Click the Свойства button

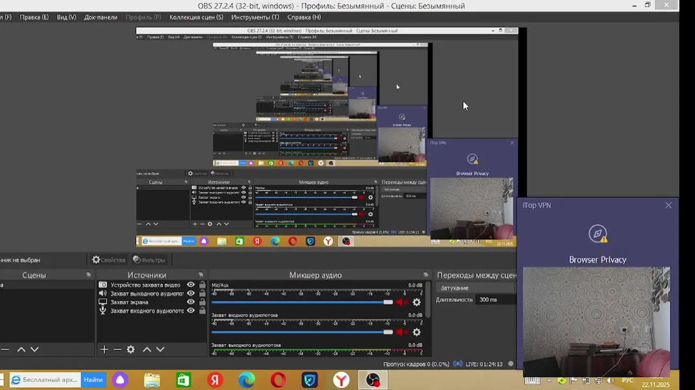click(109, 260)
